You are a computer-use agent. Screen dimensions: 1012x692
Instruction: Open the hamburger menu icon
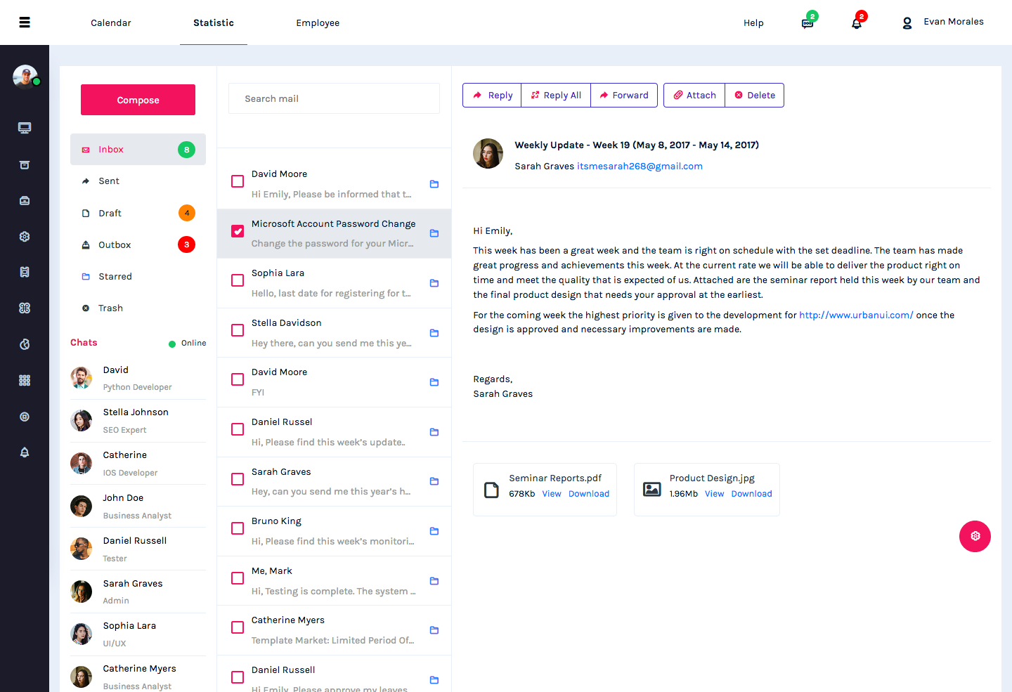[25, 22]
